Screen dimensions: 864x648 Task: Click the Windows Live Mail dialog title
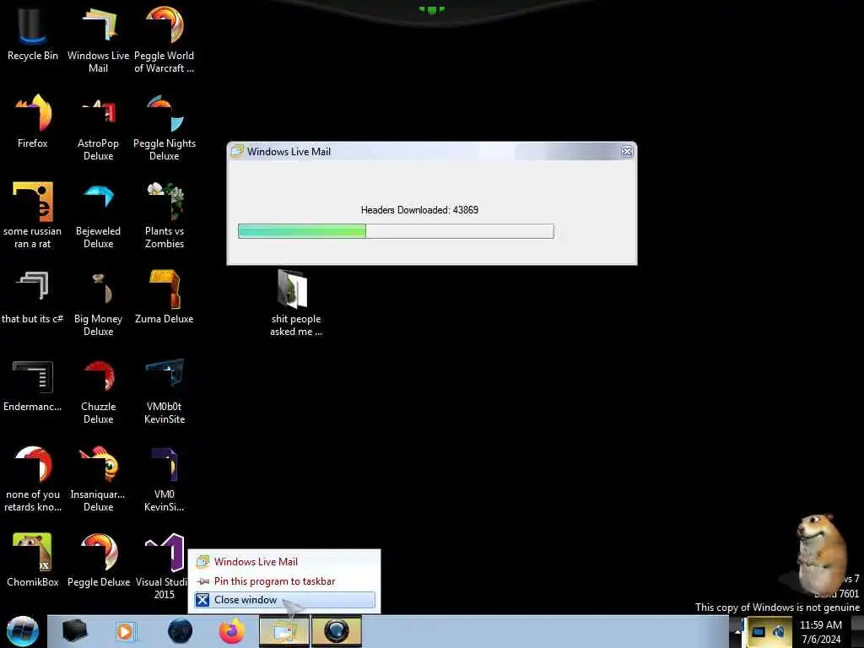pos(289,152)
